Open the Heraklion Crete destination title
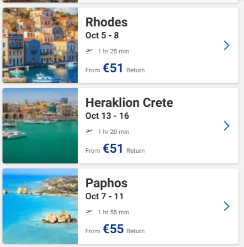 (x=129, y=102)
